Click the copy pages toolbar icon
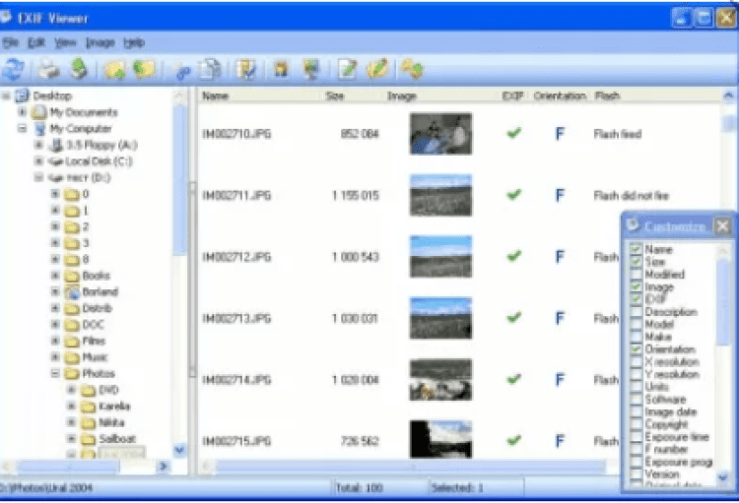This screenshot has width=739, height=503. coord(210,69)
